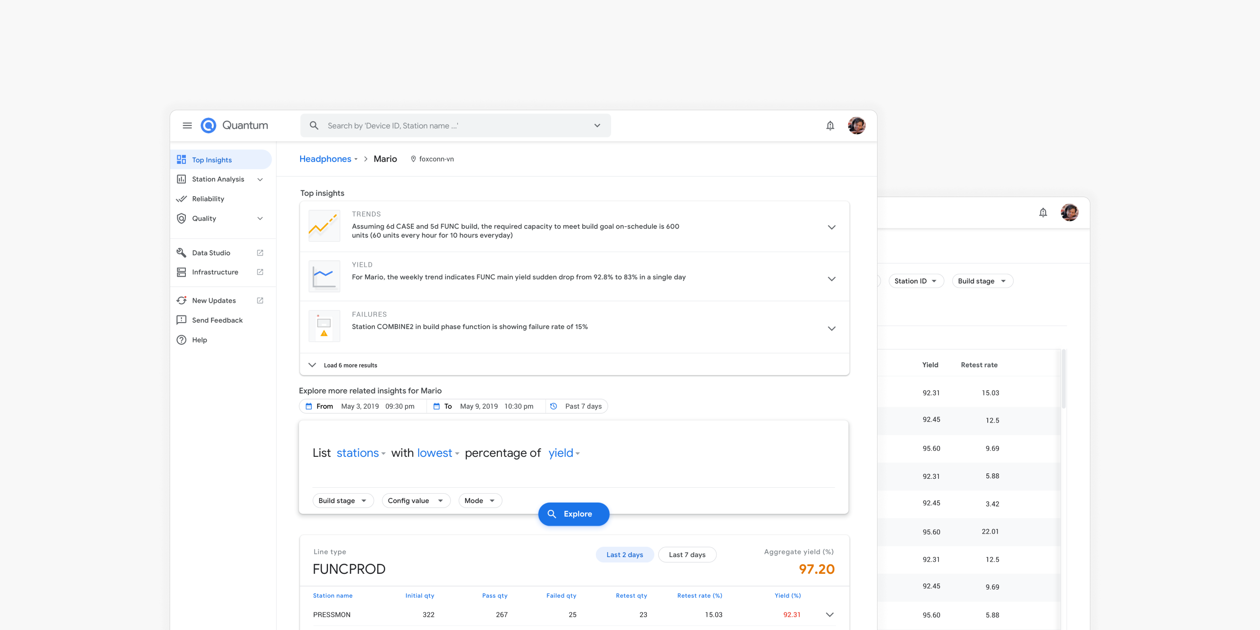The height and width of the screenshot is (630, 1260).
Task: Sort by Initial qty column header
Action: point(420,596)
